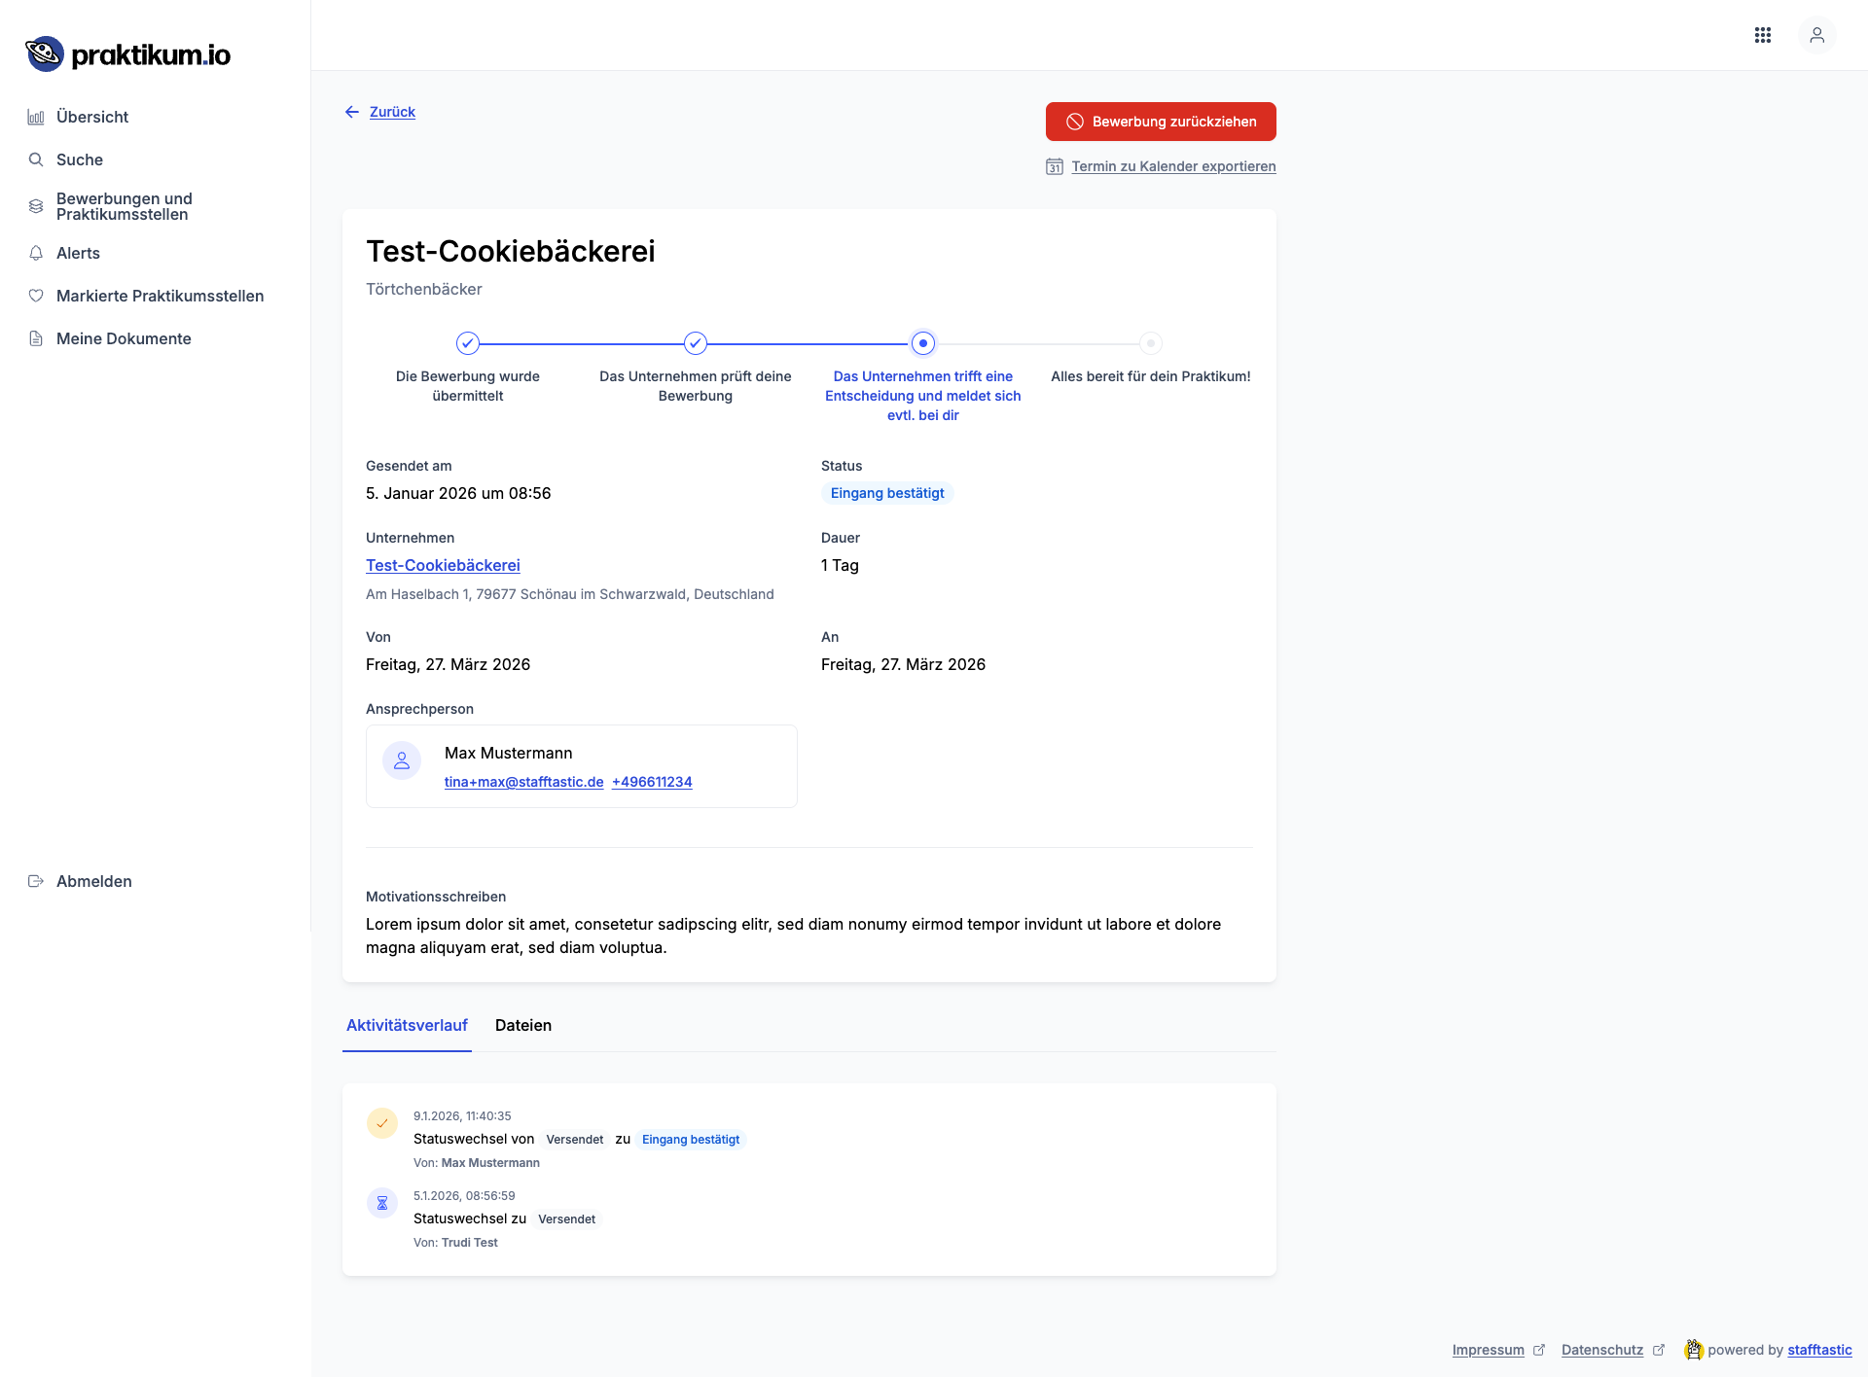Select the Aktivitätsverlauf tab
The image size is (1868, 1377).
pos(407,1025)
